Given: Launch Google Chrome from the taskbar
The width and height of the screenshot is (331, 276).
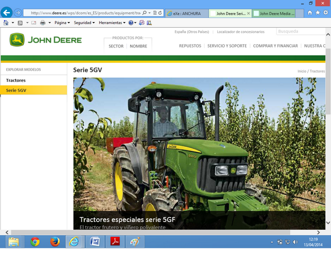Looking at the screenshot, I should [x=35, y=242].
